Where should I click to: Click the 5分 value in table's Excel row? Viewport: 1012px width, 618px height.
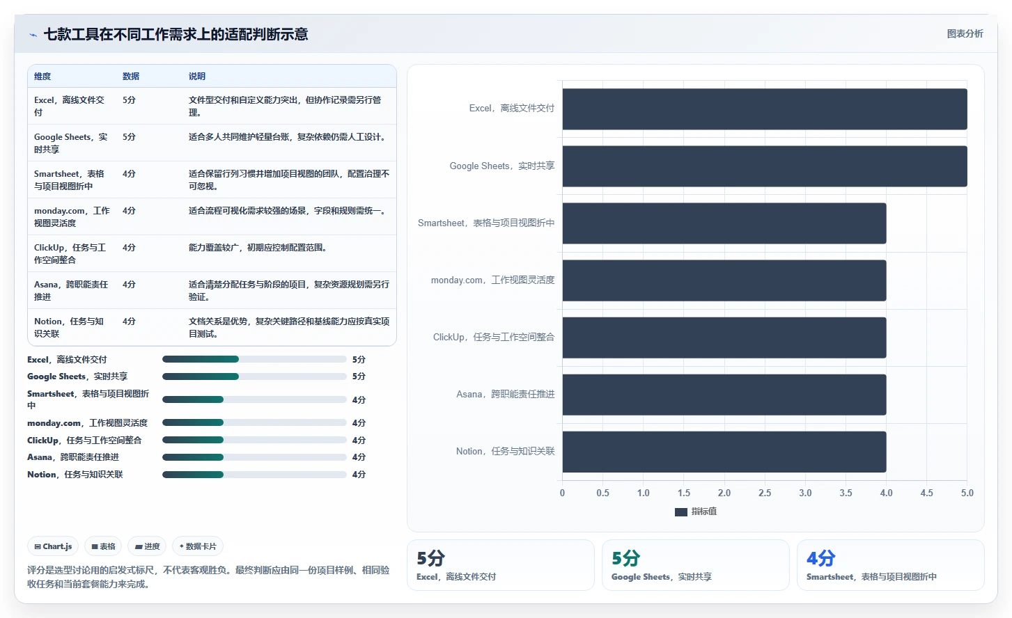(129, 100)
